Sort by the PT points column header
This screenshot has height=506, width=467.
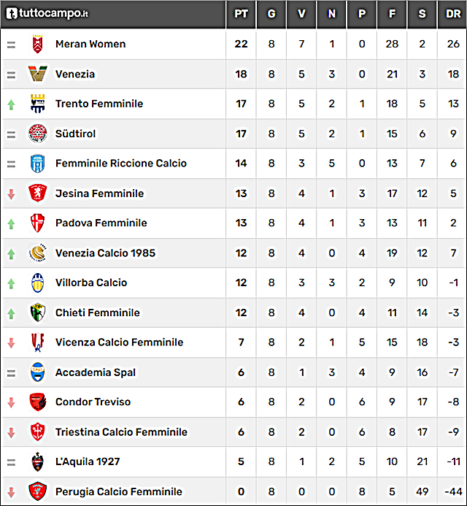[241, 14]
